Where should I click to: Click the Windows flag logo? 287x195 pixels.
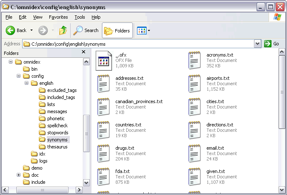pos(277,17)
